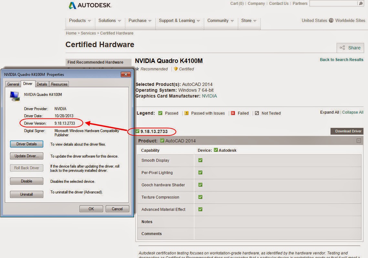368x258 pixels.
Task: Click OK in Properties dialog
Action: 91,209
